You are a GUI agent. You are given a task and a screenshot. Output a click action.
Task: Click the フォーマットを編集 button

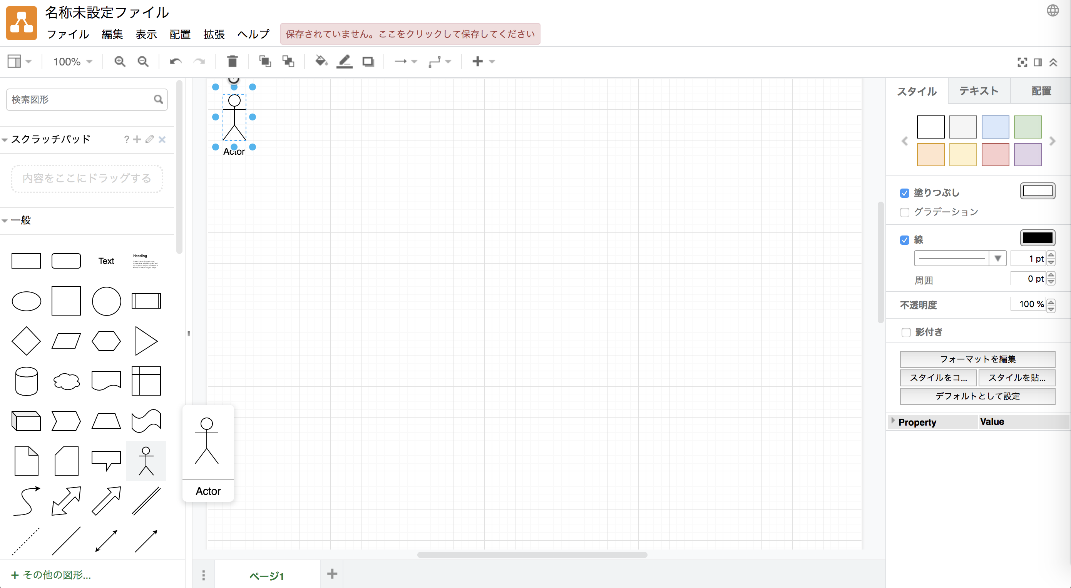pyautogui.click(x=977, y=359)
